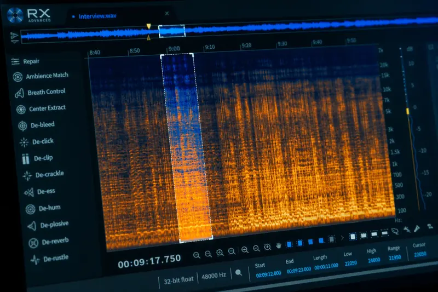Open the De-reverb module
438x292 pixels.
(x=49, y=242)
